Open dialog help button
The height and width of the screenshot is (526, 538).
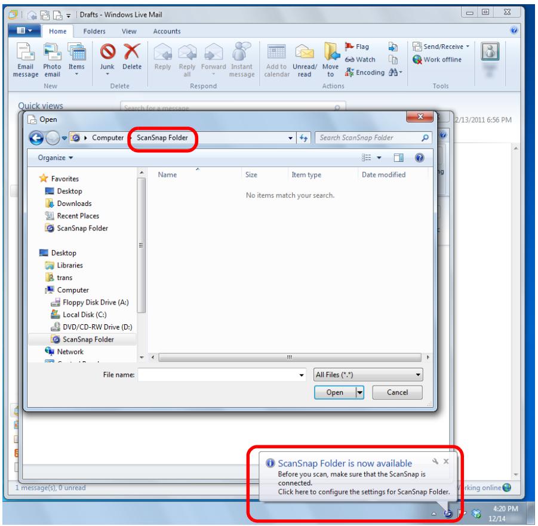click(x=419, y=158)
